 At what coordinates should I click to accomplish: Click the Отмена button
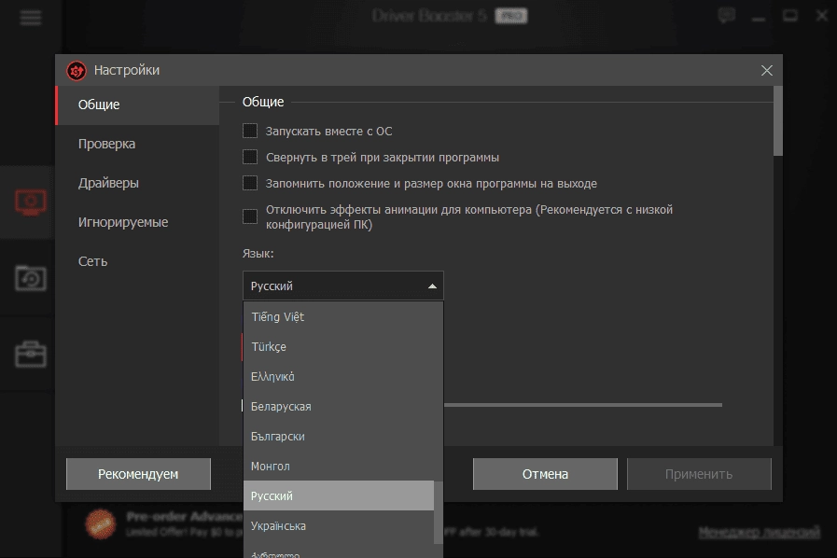pyautogui.click(x=545, y=474)
